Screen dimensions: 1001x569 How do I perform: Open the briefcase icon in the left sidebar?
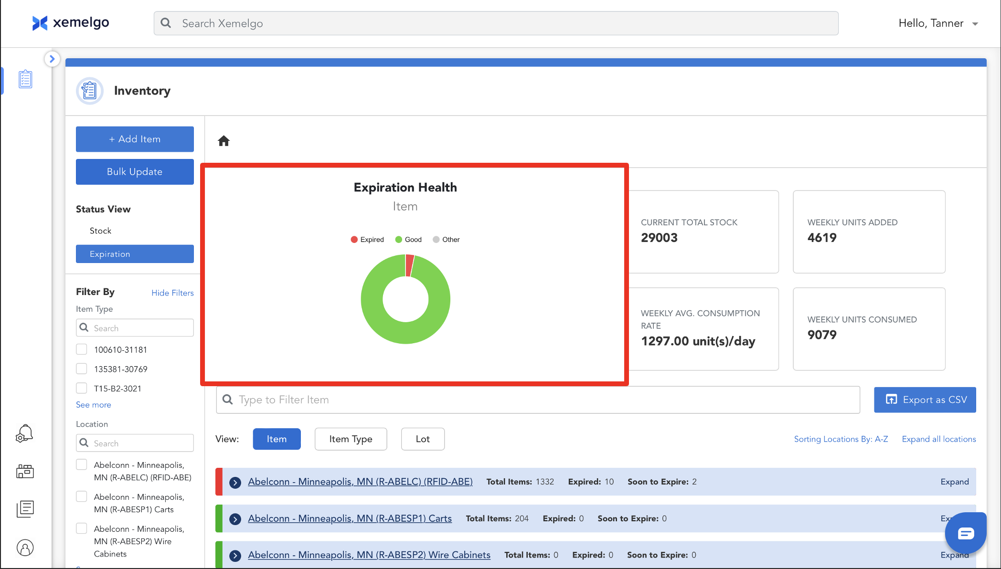25,471
